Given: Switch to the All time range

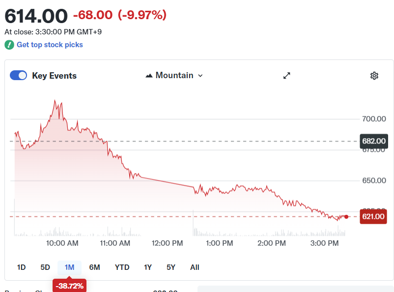Looking at the screenshot, I should 195,267.
